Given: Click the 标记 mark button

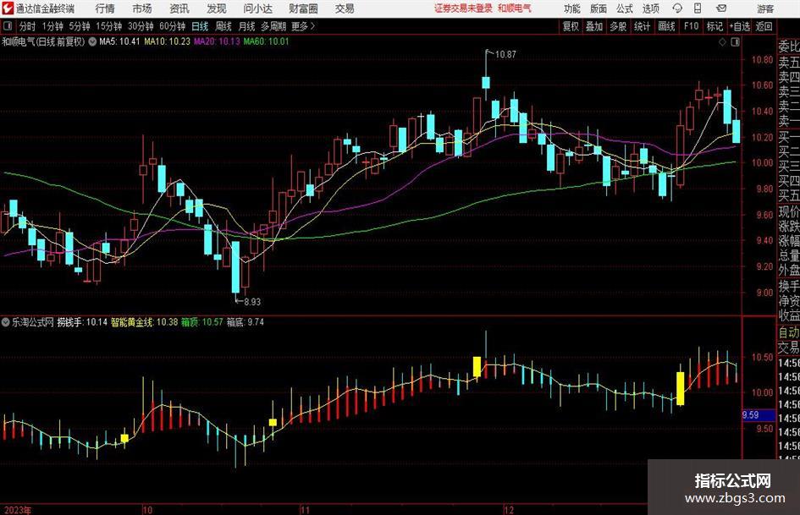Looking at the screenshot, I should [x=714, y=26].
